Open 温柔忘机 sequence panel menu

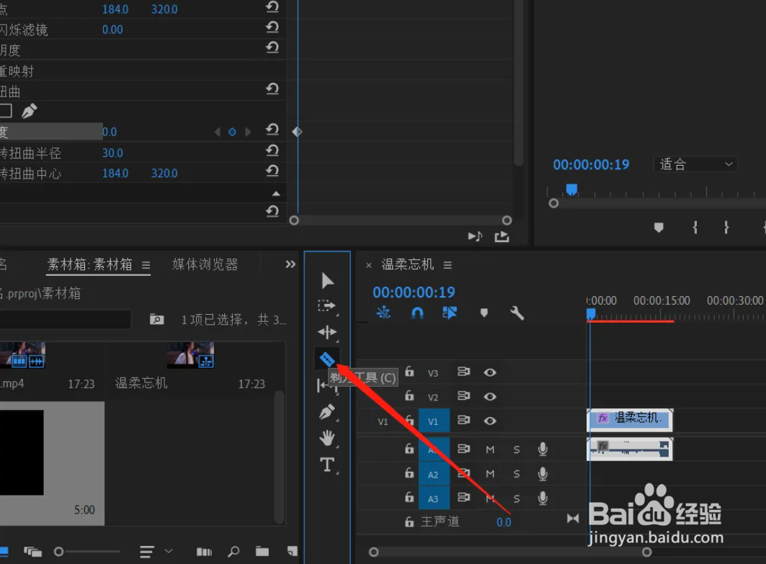coord(447,264)
